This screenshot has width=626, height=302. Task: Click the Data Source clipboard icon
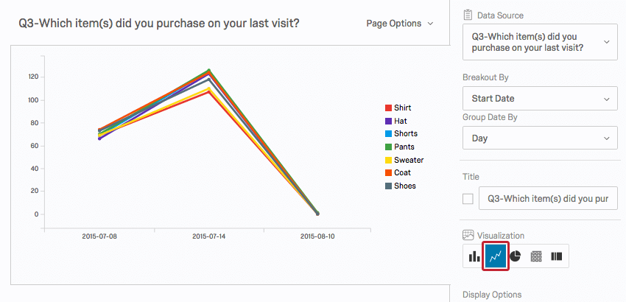pyautogui.click(x=468, y=15)
